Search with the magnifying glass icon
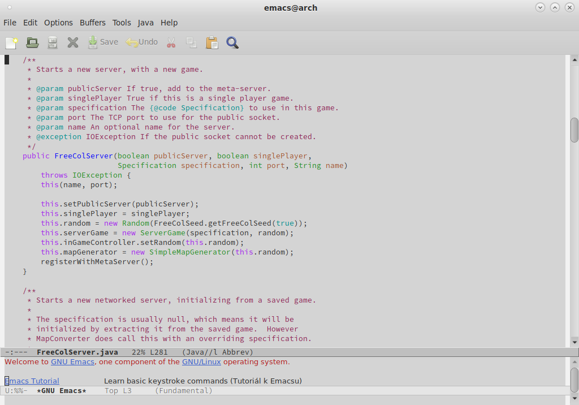Image resolution: width=579 pixels, height=405 pixels. [232, 42]
